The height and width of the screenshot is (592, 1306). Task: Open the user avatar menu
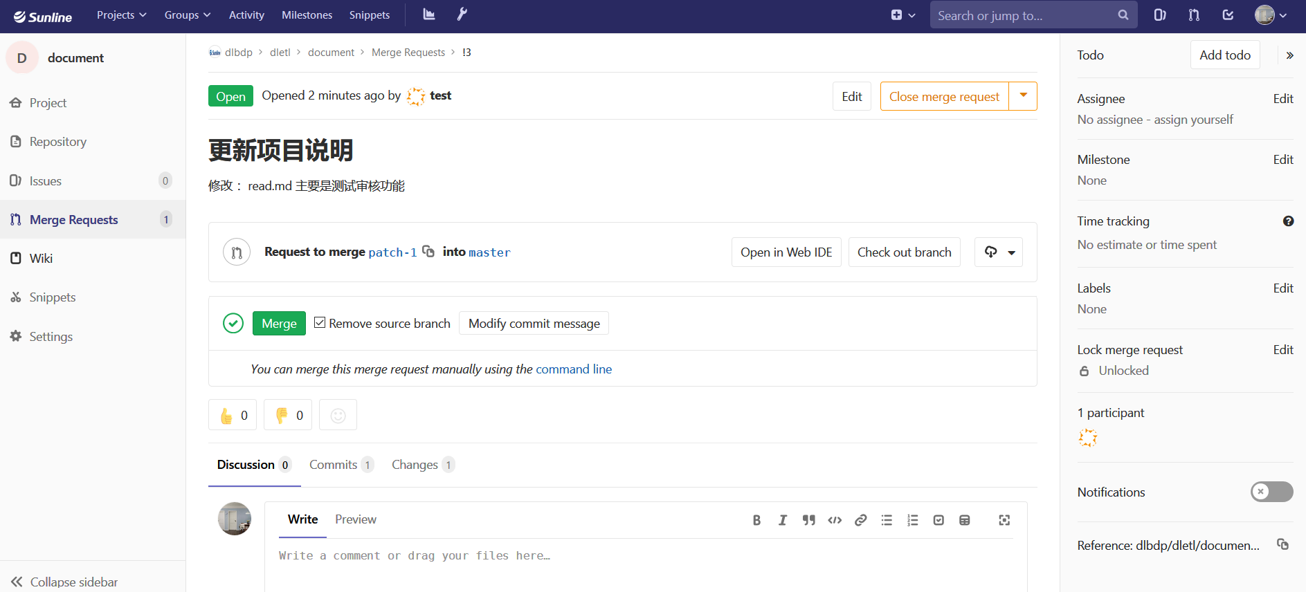[1271, 15]
